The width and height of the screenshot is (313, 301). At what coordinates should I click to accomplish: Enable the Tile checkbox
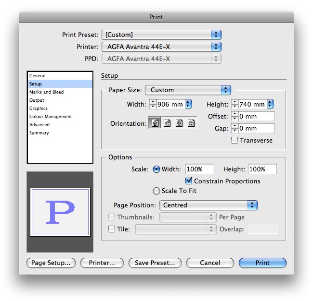pyautogui.click(x=112, y=229)
